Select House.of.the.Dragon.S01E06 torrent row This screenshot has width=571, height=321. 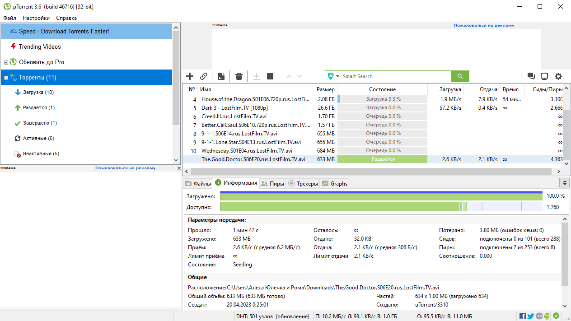click(x=373, y=99)
